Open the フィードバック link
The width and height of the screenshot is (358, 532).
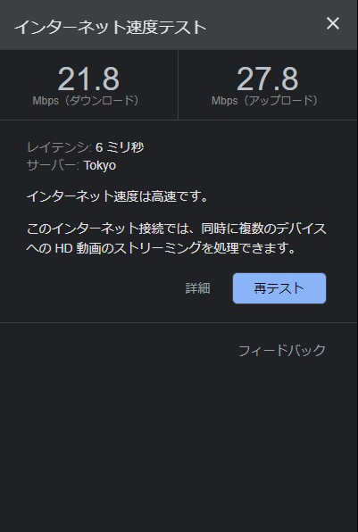(x=282, y=351)
